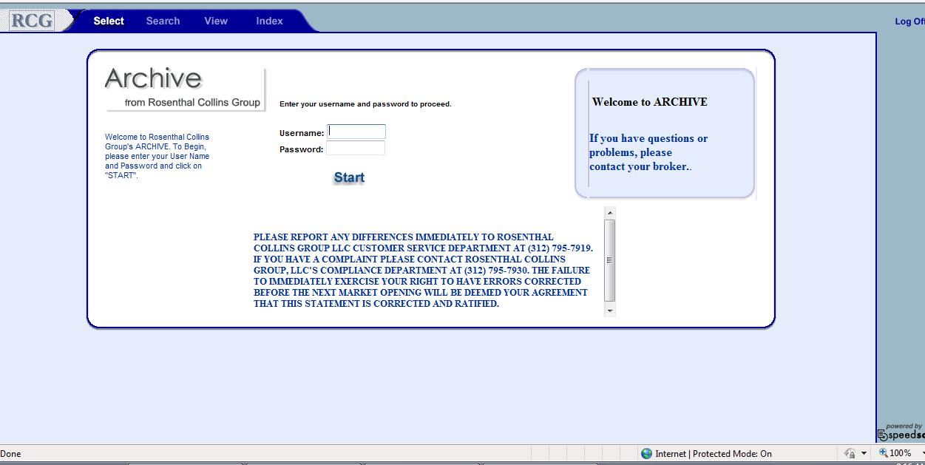The image size is (925, 465).
Task: Go to the Index tab
Action: (x=269, y=21)
